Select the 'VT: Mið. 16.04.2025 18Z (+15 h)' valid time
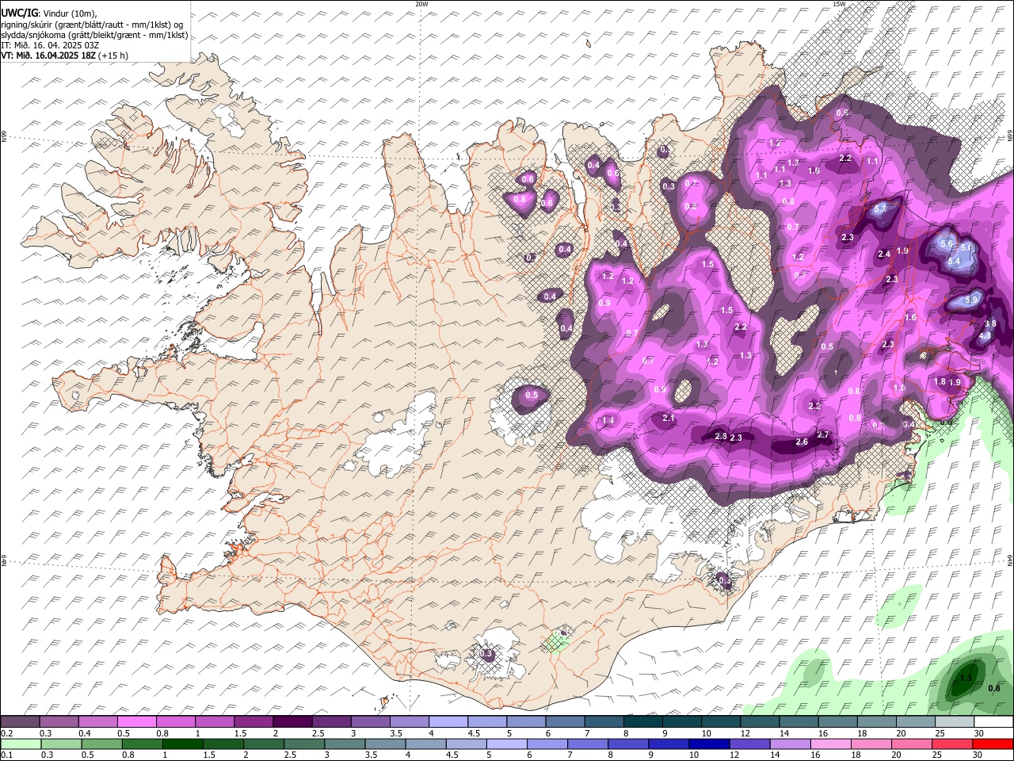 pos(64,55)
